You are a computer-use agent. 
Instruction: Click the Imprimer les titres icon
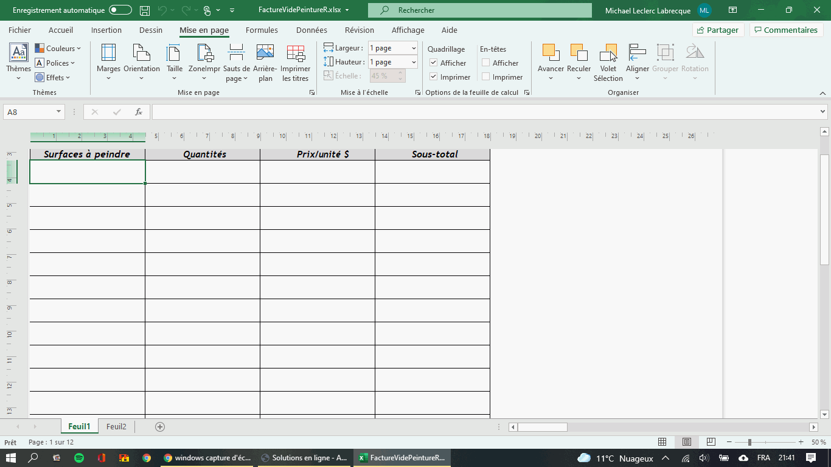click(295, 54)
